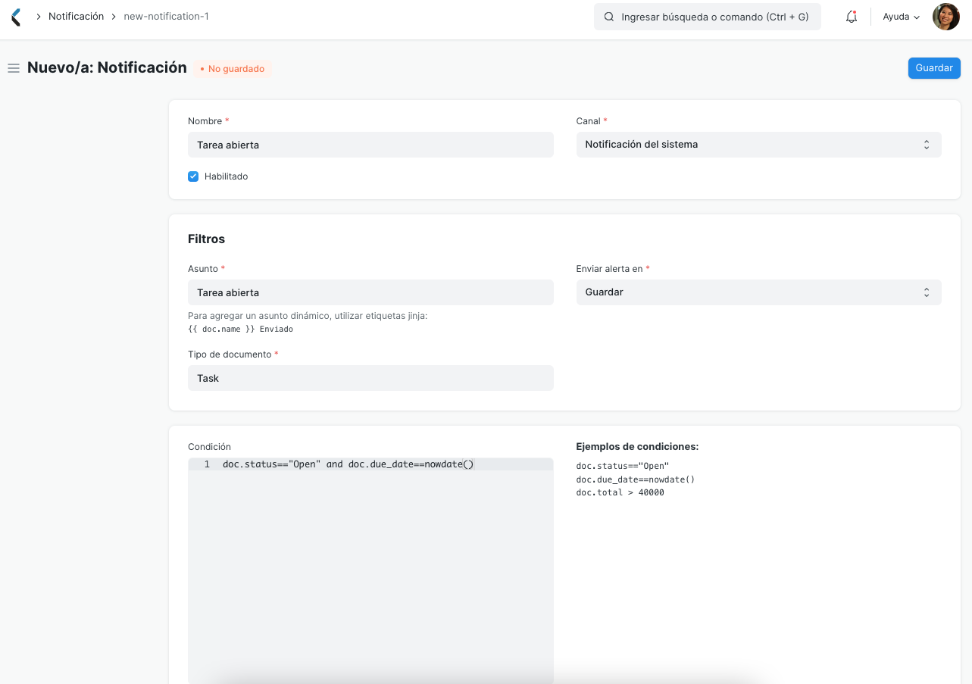Click the Filtros section heading
The height and width of the screenshot is (684, 972).
pyautogui.click(x=206, y=239)
